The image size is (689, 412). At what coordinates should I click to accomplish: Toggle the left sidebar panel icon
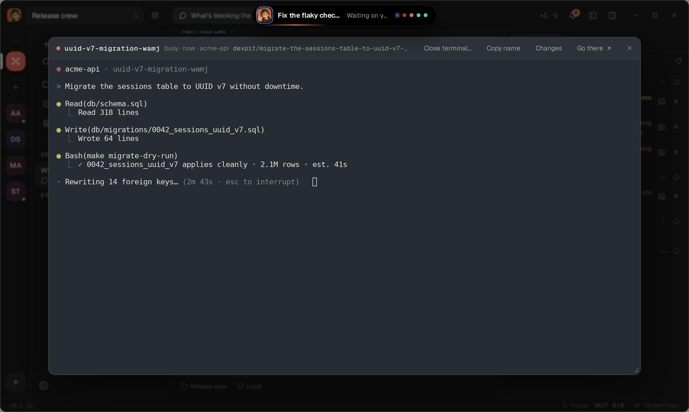click(x=593, y=15)
